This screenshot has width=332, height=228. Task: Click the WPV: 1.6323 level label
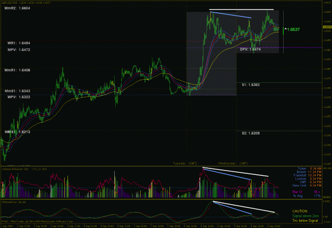point(19,97)
